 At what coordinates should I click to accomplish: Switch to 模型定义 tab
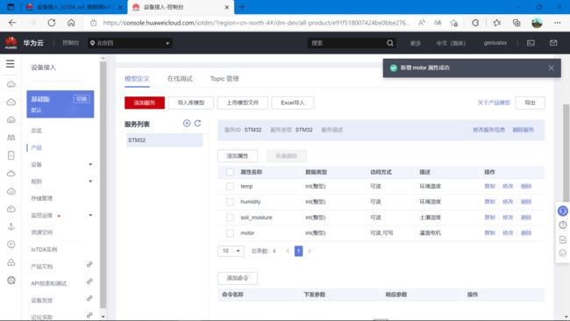[137, 79]
